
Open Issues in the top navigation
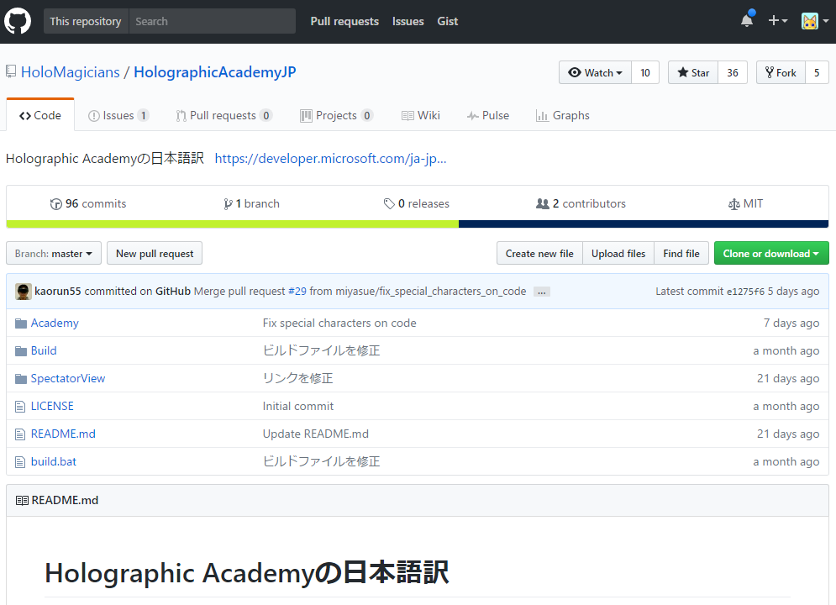click(407, 21)
